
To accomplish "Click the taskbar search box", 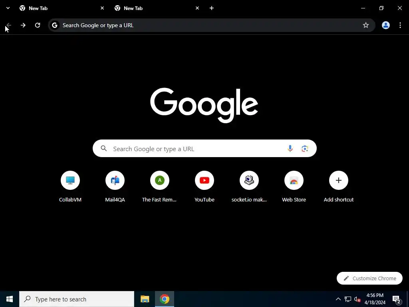I will (x=77, y=299).
